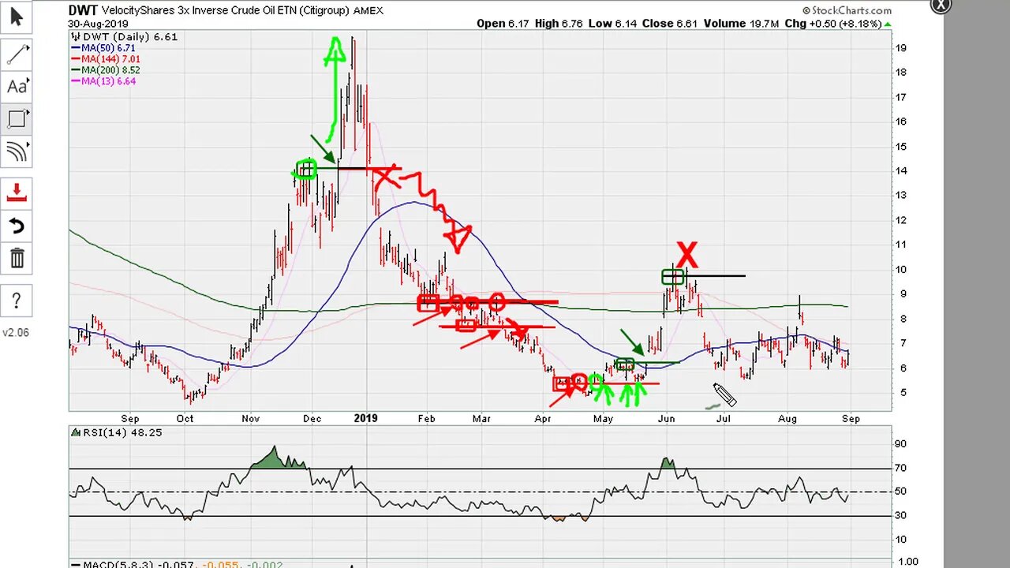Screen dimensions: 1010x568
Task: Click the MA(13) 6.64 legend entry
Action: pyautogui.click(x=103, y=81)
